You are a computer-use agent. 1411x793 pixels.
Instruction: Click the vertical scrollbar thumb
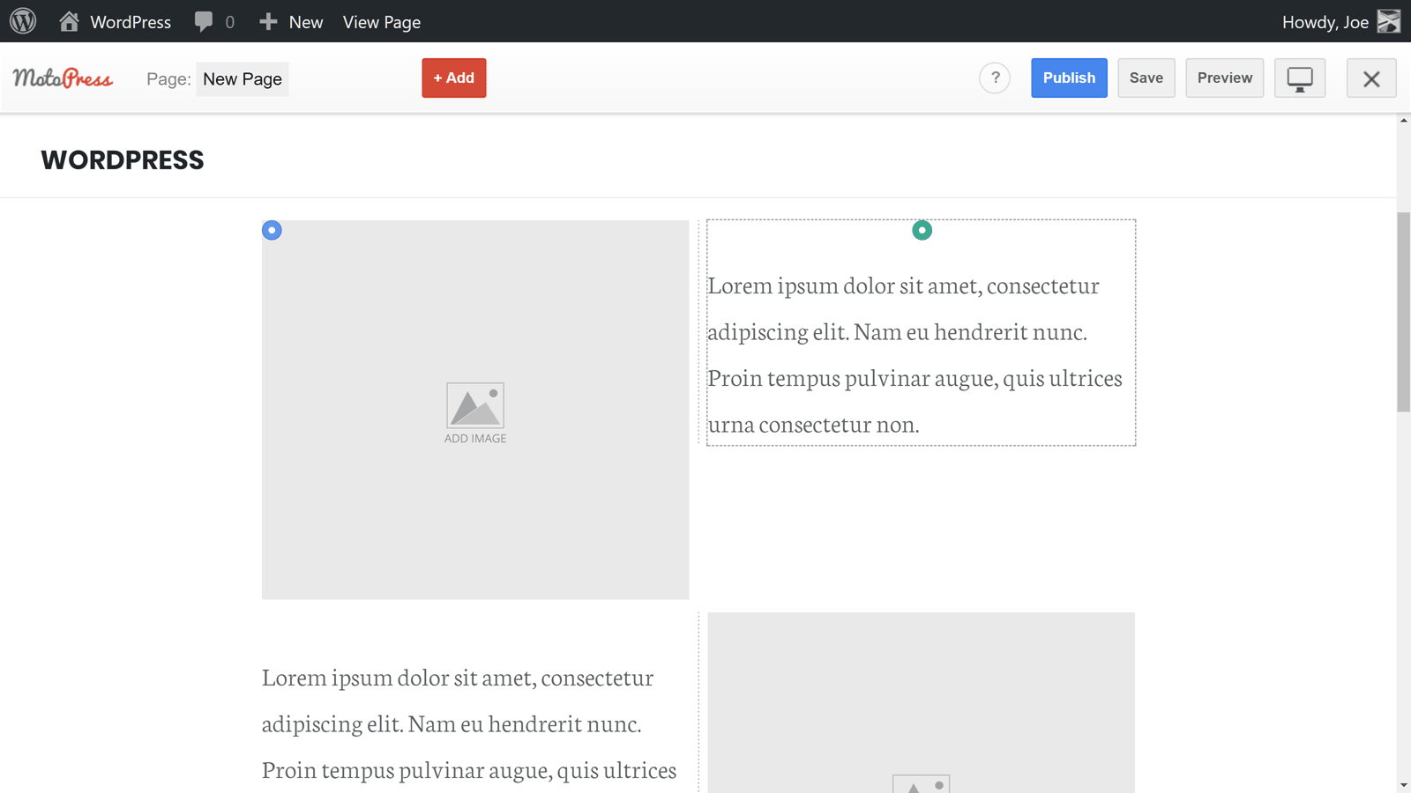(1403, 312)
